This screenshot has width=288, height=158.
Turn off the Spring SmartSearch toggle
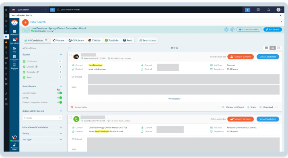[x=60, y=98]
